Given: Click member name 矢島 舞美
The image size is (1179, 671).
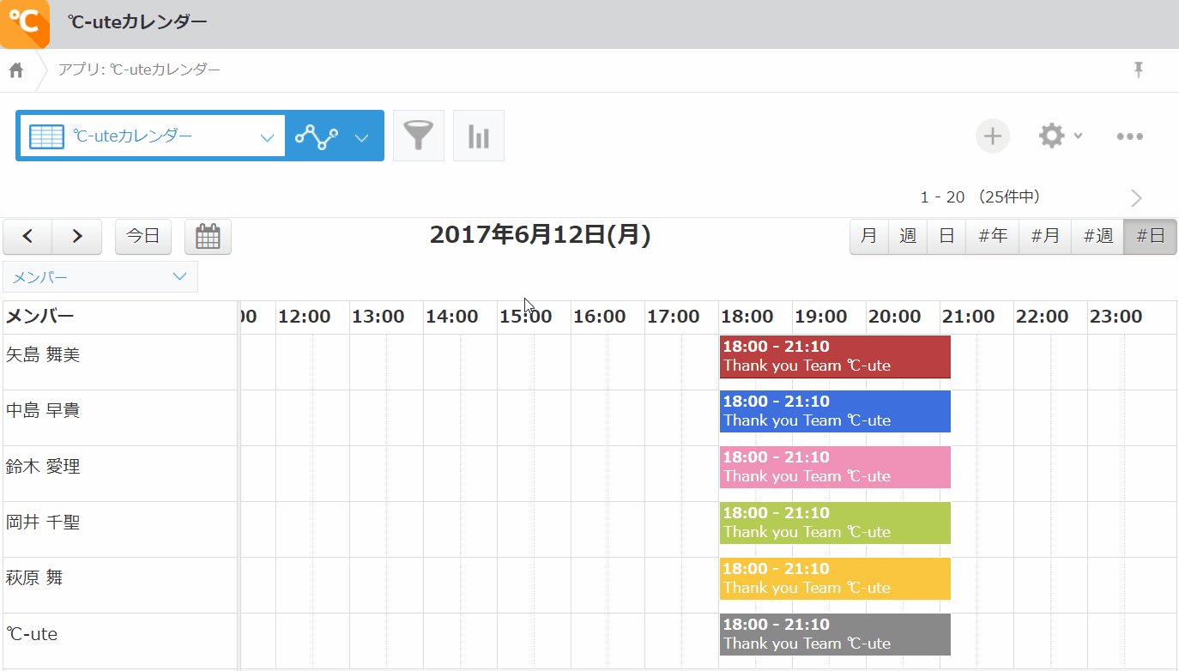Looking at the screenshot, I should tap(43, 354).
